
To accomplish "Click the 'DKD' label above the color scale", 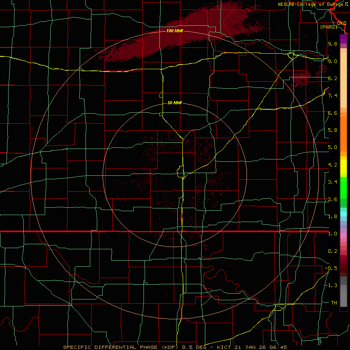I will tap(342, 23).
